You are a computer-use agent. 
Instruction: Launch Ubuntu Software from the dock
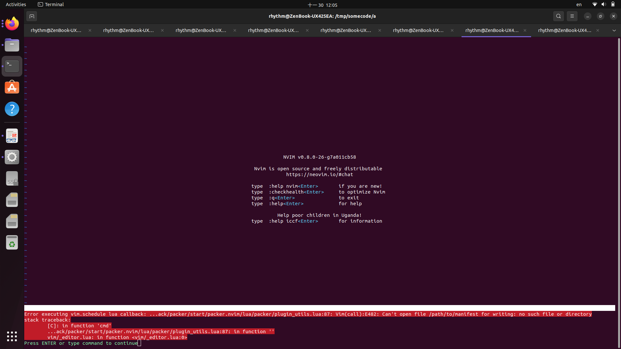click(12, 87)
